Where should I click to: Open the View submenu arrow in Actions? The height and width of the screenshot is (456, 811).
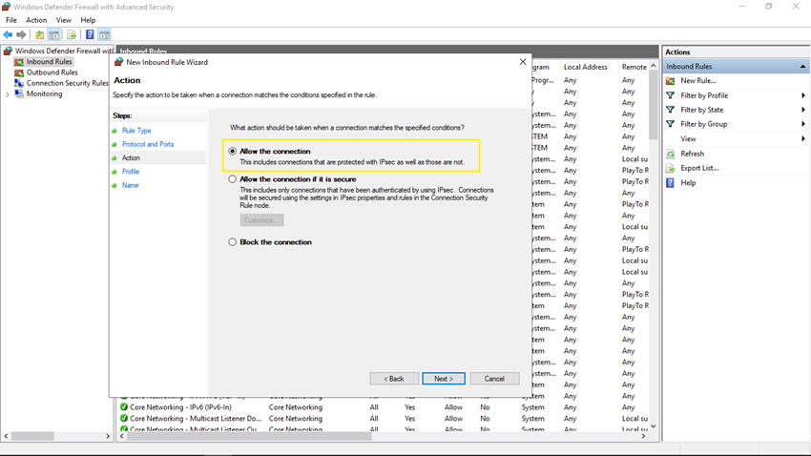point(802,138)
